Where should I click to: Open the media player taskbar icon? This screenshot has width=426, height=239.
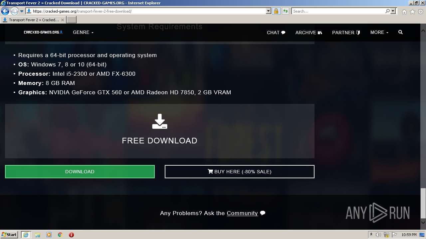click(x=49, y=235)
